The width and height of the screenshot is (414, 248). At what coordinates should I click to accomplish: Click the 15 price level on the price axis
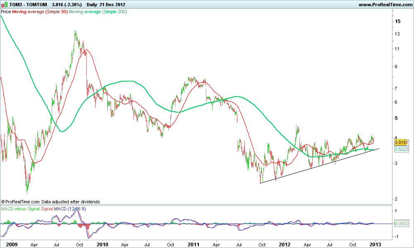[x=397, y=21]
